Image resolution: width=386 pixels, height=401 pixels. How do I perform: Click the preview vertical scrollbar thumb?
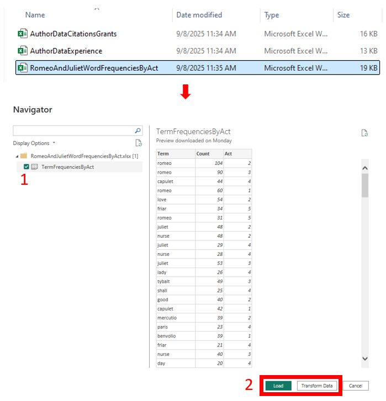pos(365,185)
